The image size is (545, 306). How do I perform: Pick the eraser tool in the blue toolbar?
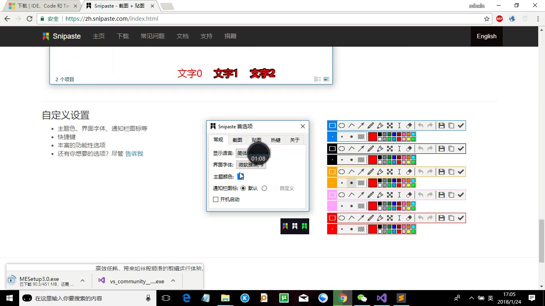409,126
